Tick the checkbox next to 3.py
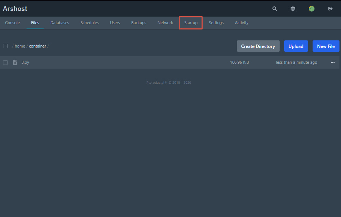 [x=5, y=63]
